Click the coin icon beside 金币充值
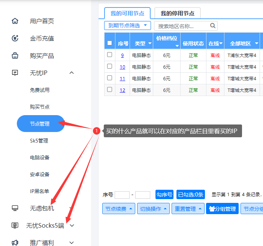Viewport: 263px width, 246px height. coord(15,38)
